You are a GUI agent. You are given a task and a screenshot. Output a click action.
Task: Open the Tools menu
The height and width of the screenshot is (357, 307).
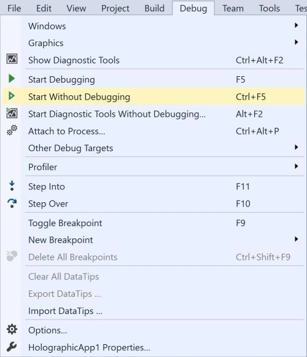click(x=269, y=9)
